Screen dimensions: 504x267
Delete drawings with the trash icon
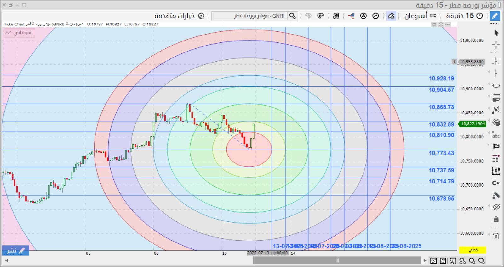(496, 236)
